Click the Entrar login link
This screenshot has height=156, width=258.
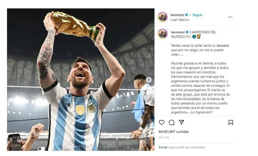coord(163,147)
